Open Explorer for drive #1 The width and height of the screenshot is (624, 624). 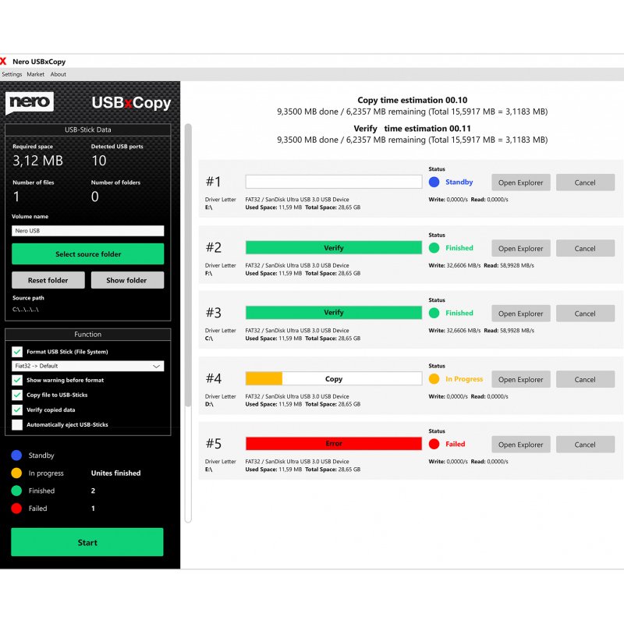point(520,183)
